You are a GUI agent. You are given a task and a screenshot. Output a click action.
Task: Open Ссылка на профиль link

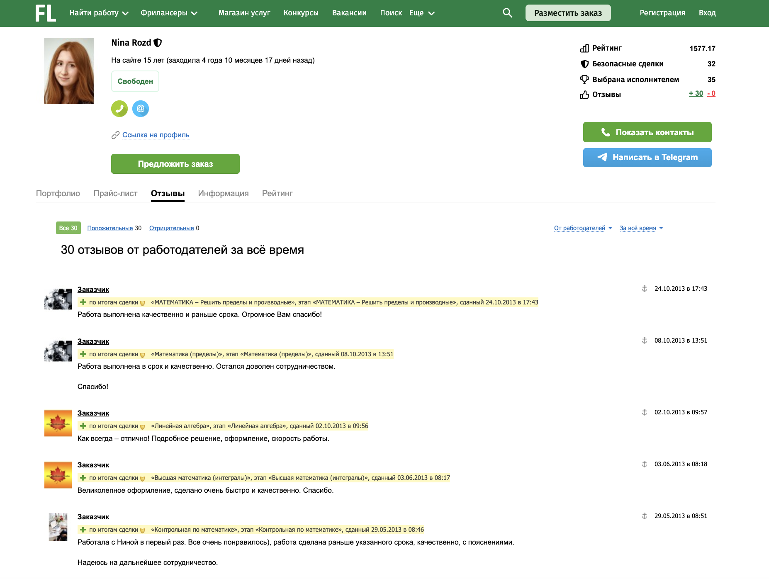(156, 135)
